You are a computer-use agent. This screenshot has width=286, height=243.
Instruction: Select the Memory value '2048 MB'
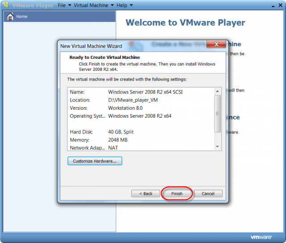[x=118, y=140]
